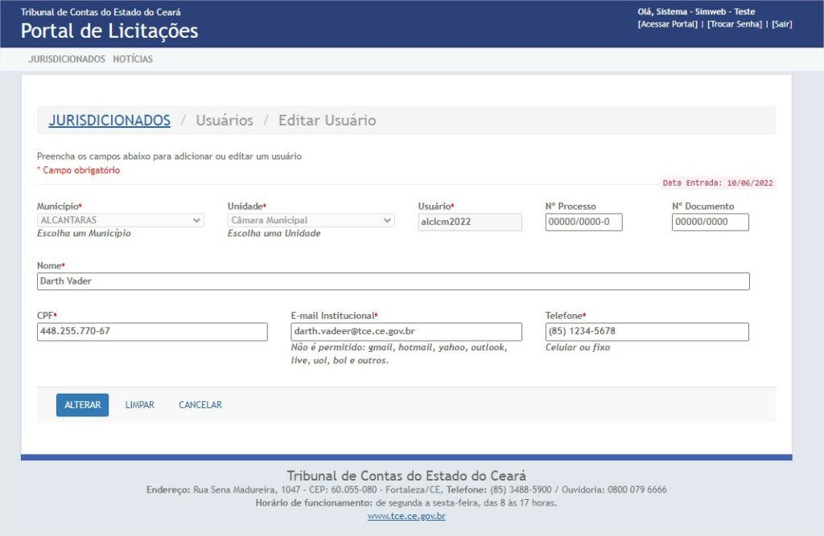This screenshot has height=536, width=824.
Task: Select the E-mail Institucional input field
Action: click(406, 332)
